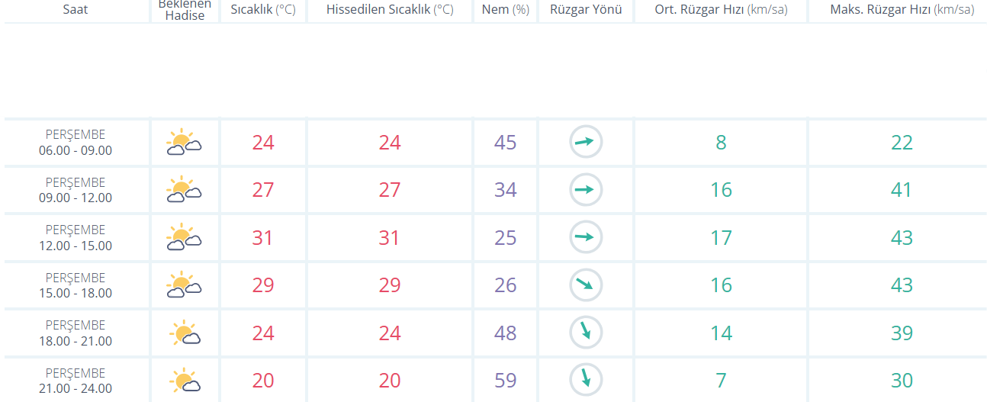Click the Saat column header

point(75,10)
